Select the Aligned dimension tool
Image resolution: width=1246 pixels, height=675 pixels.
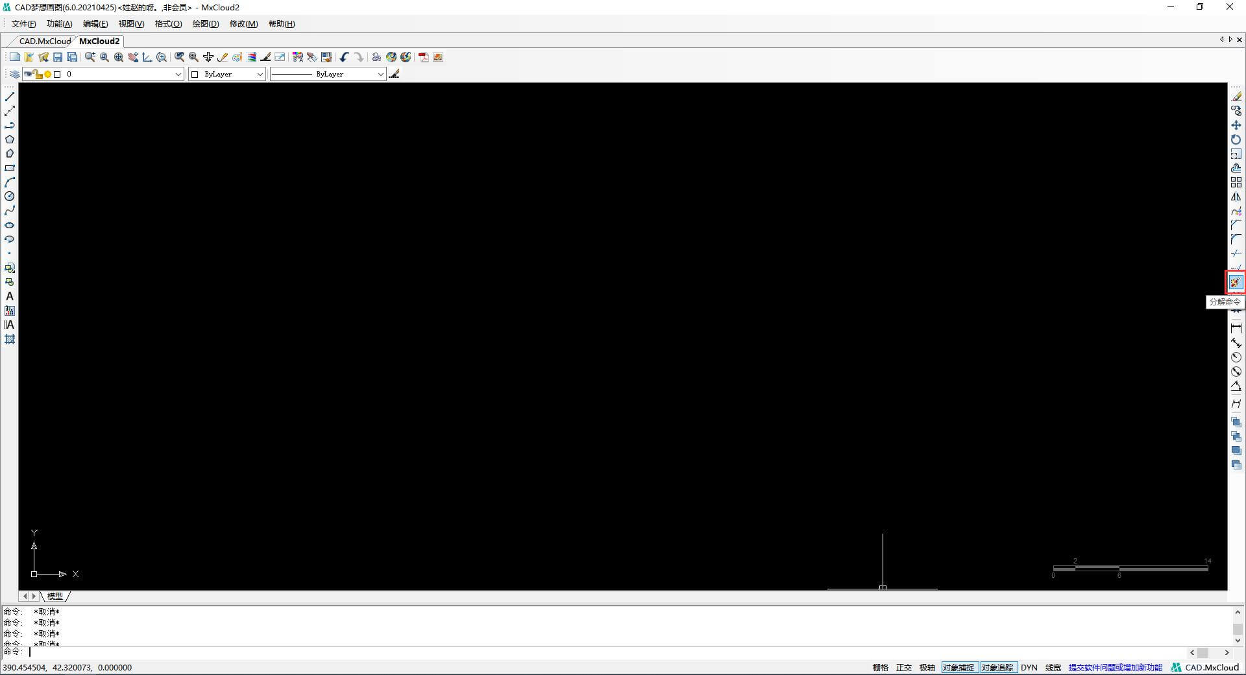[1236, 343]
